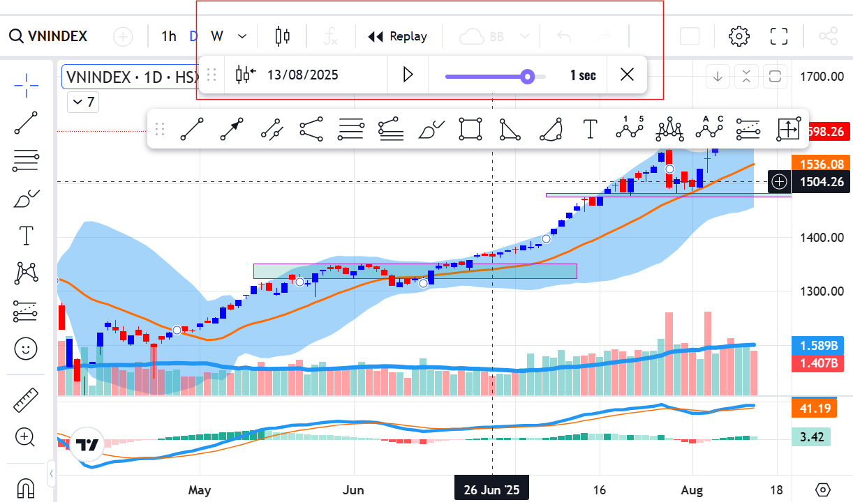Select the brush tool in the left sidebar
Image resolution: width=853 pixels, height=502 pixels.
pyautogui.click(x=26, y=199)
